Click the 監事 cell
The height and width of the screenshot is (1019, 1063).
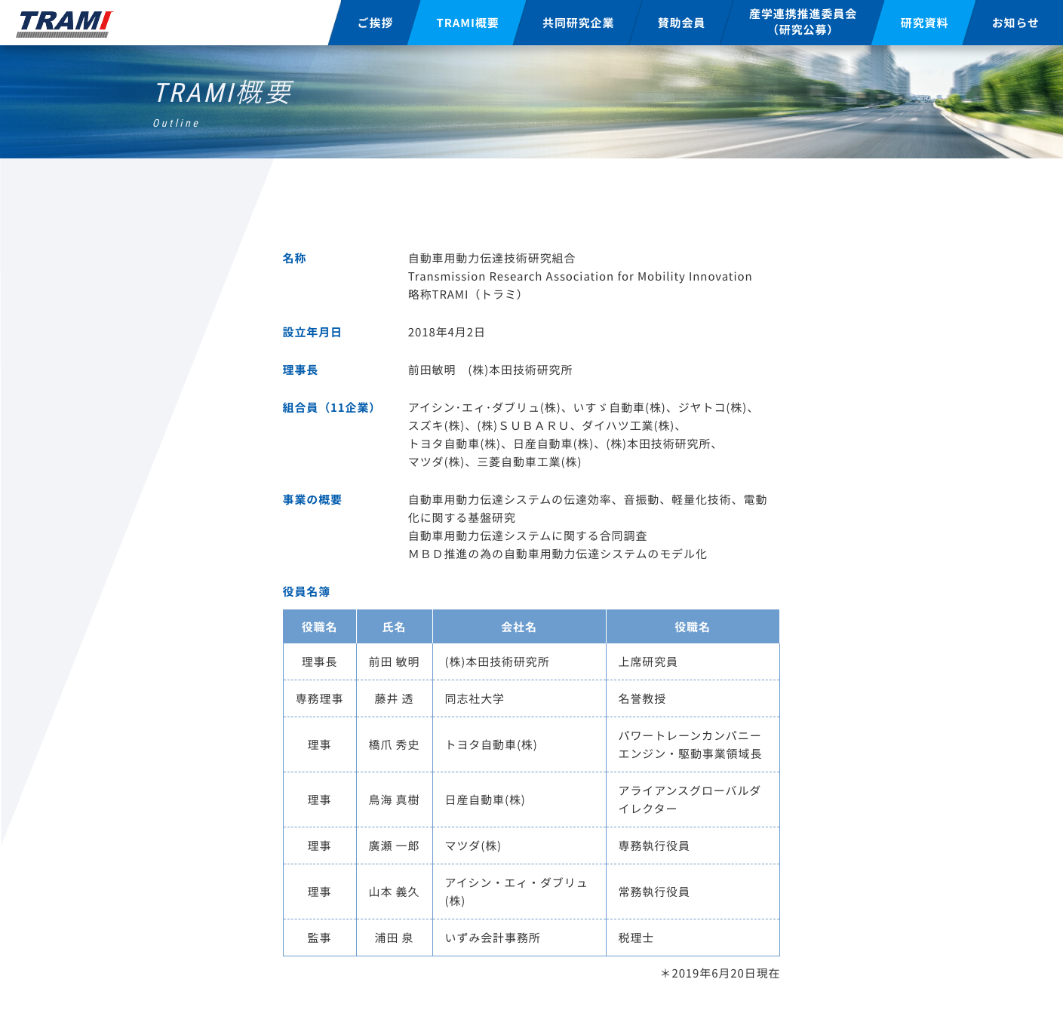click(x=319, y=938)
